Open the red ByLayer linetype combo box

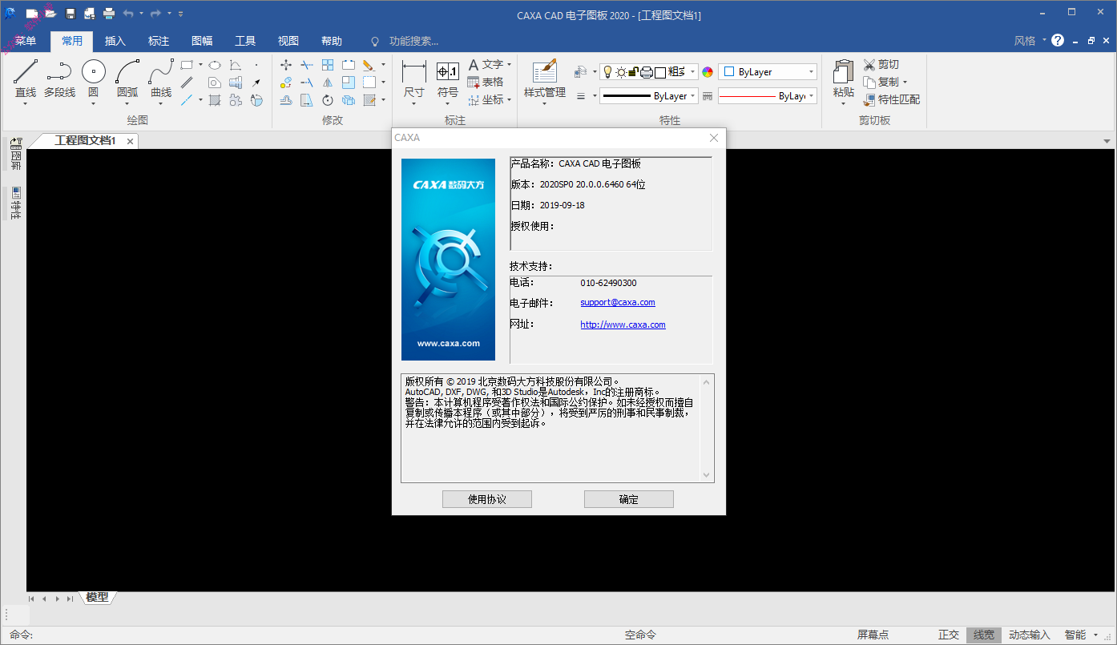[768, 96]
